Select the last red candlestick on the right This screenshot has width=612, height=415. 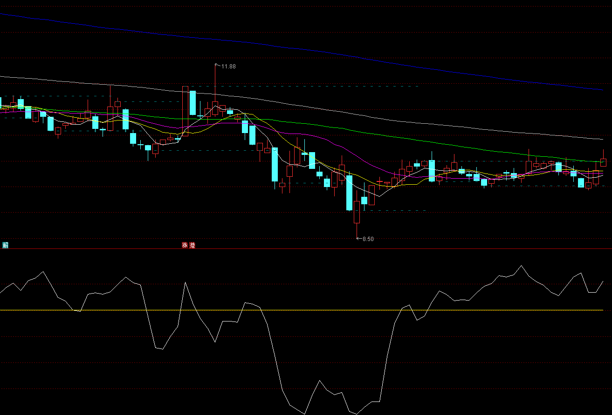coord(603,162)
